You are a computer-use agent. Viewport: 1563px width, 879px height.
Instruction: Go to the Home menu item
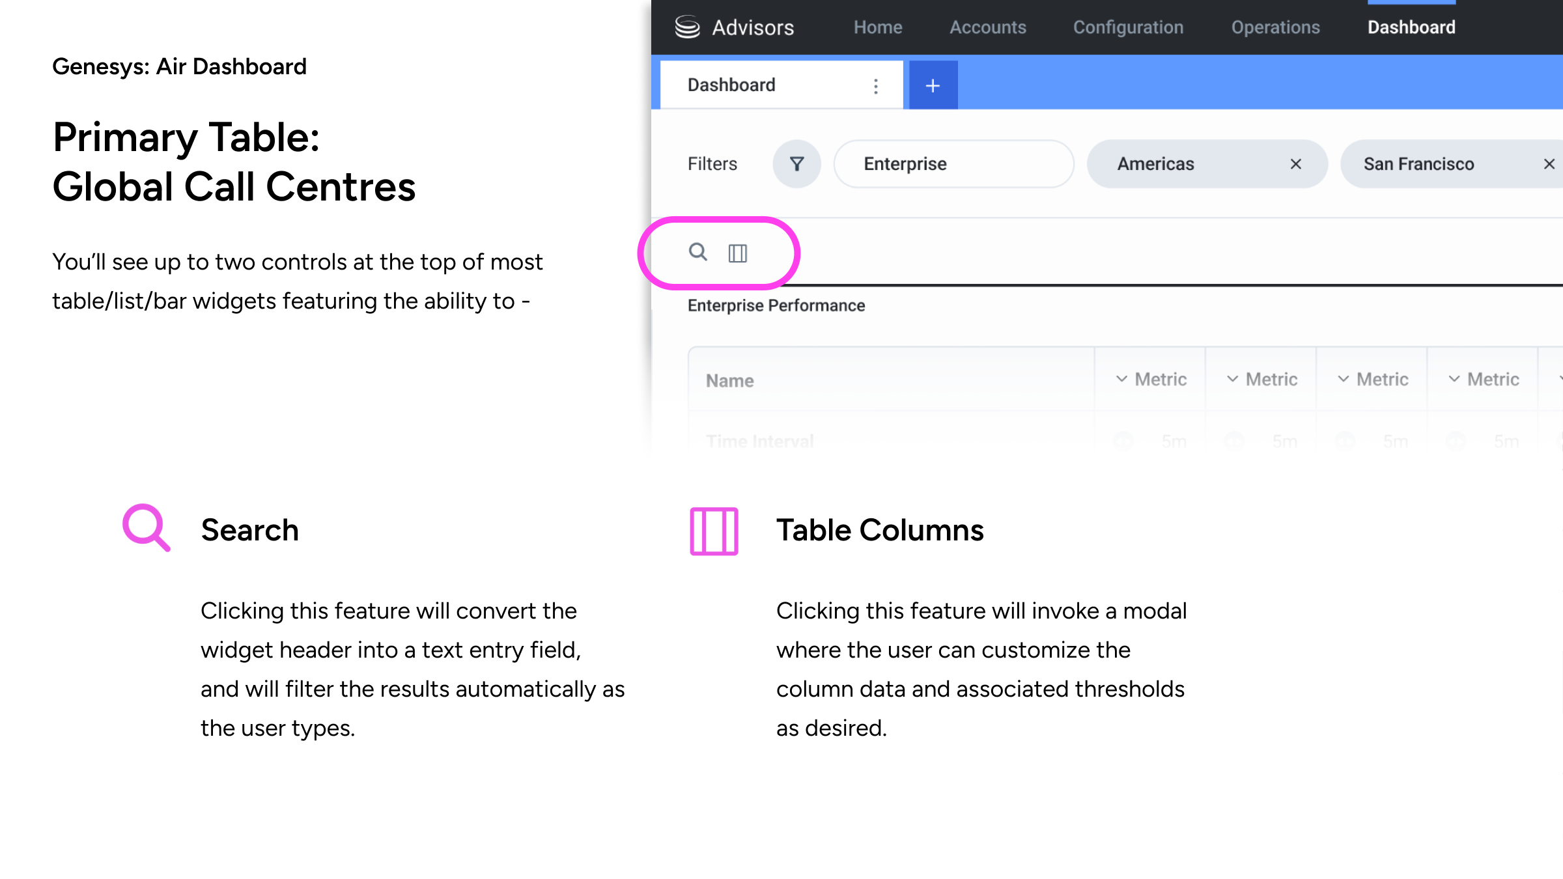878,27
